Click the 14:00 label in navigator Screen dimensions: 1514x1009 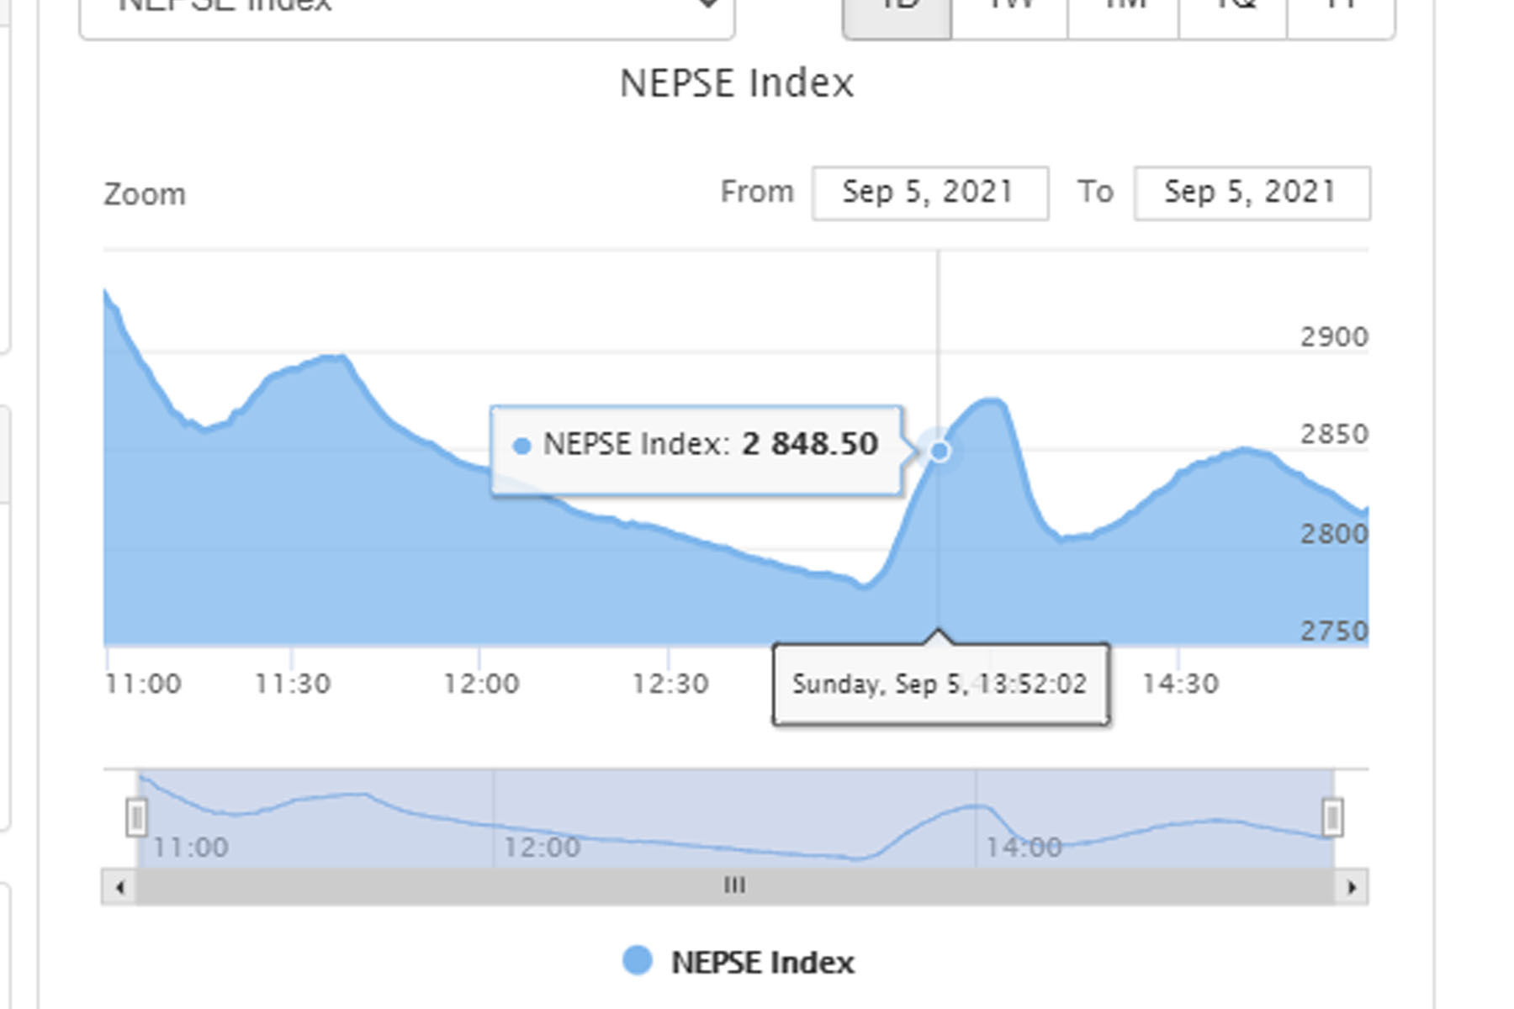click(1024, 847)
